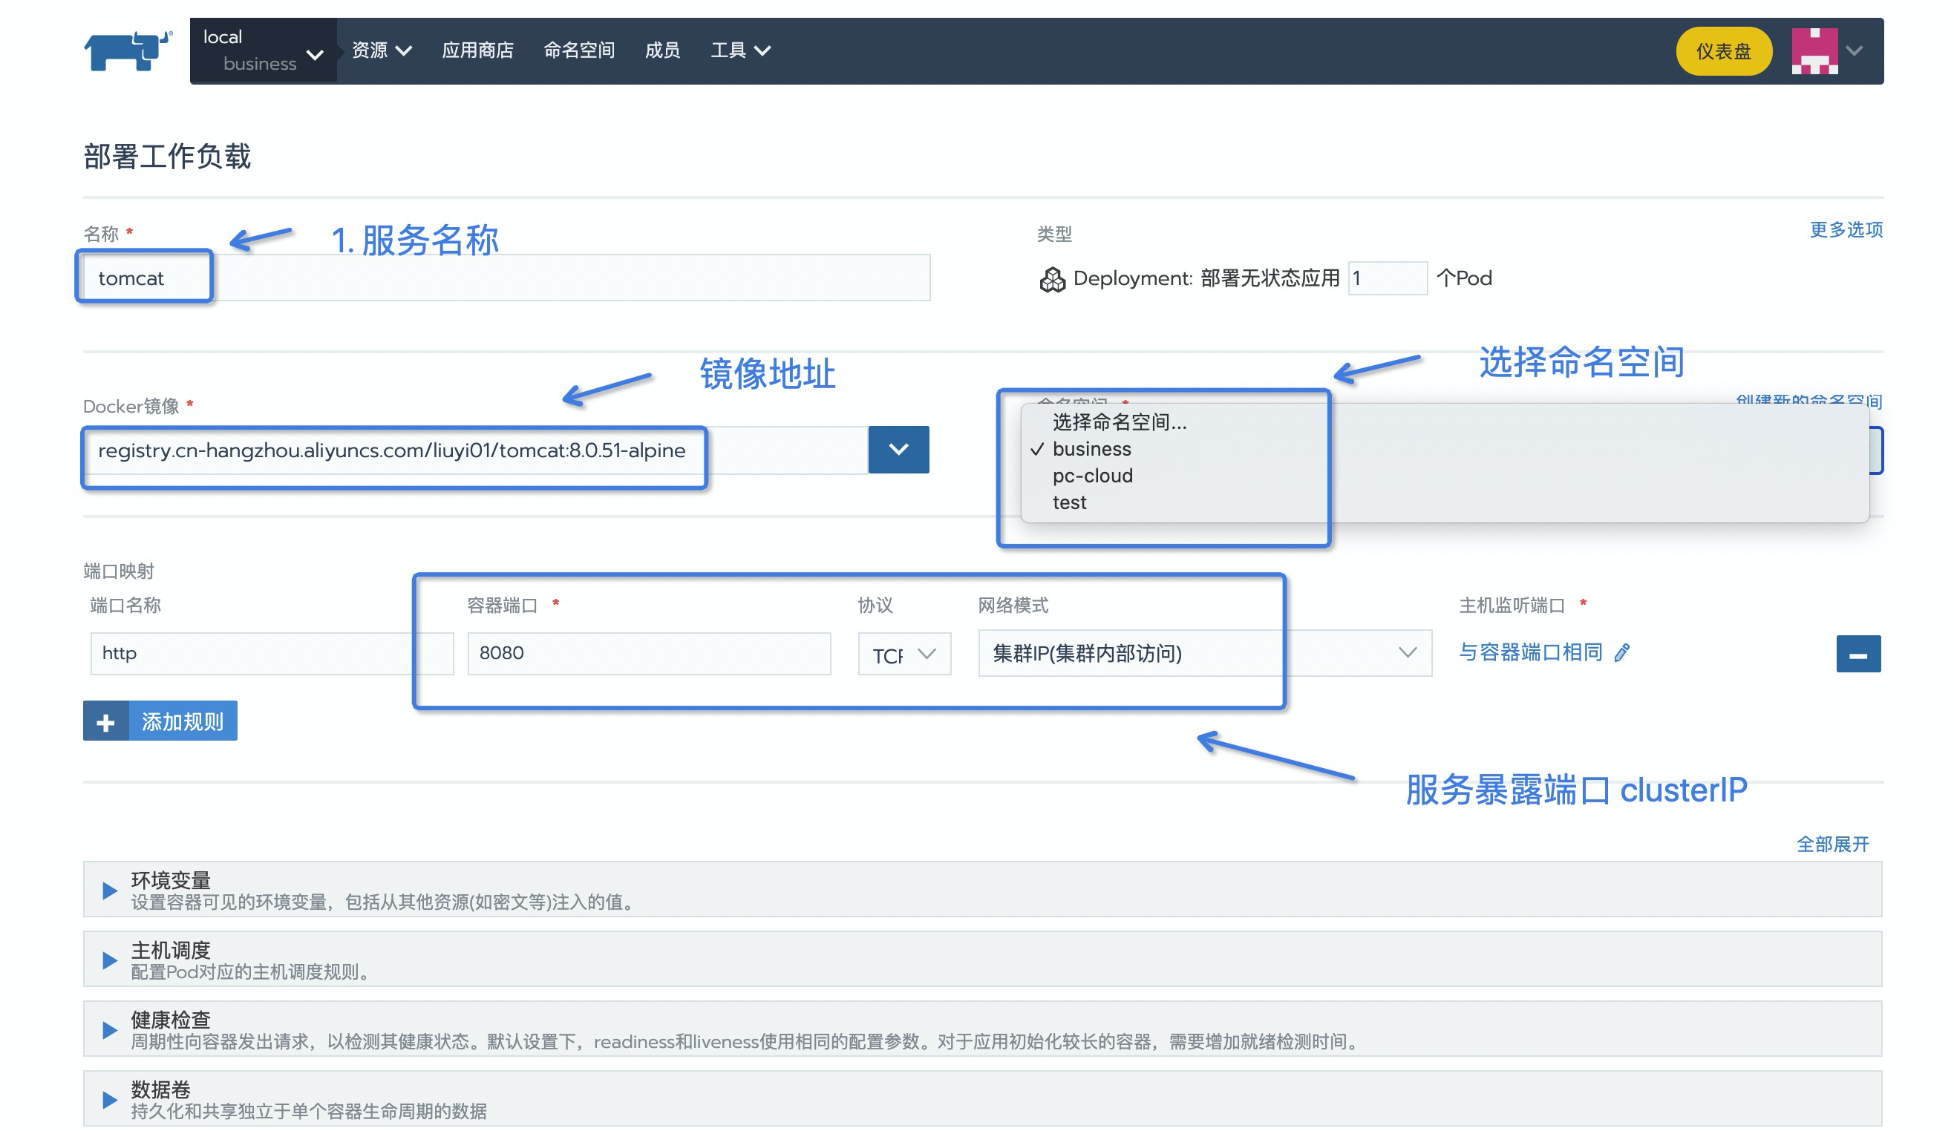This screenshot has height=1131, width=1954.
Task: Open the Docker image dropdown arrow
Action: click(x=899, y=450)
